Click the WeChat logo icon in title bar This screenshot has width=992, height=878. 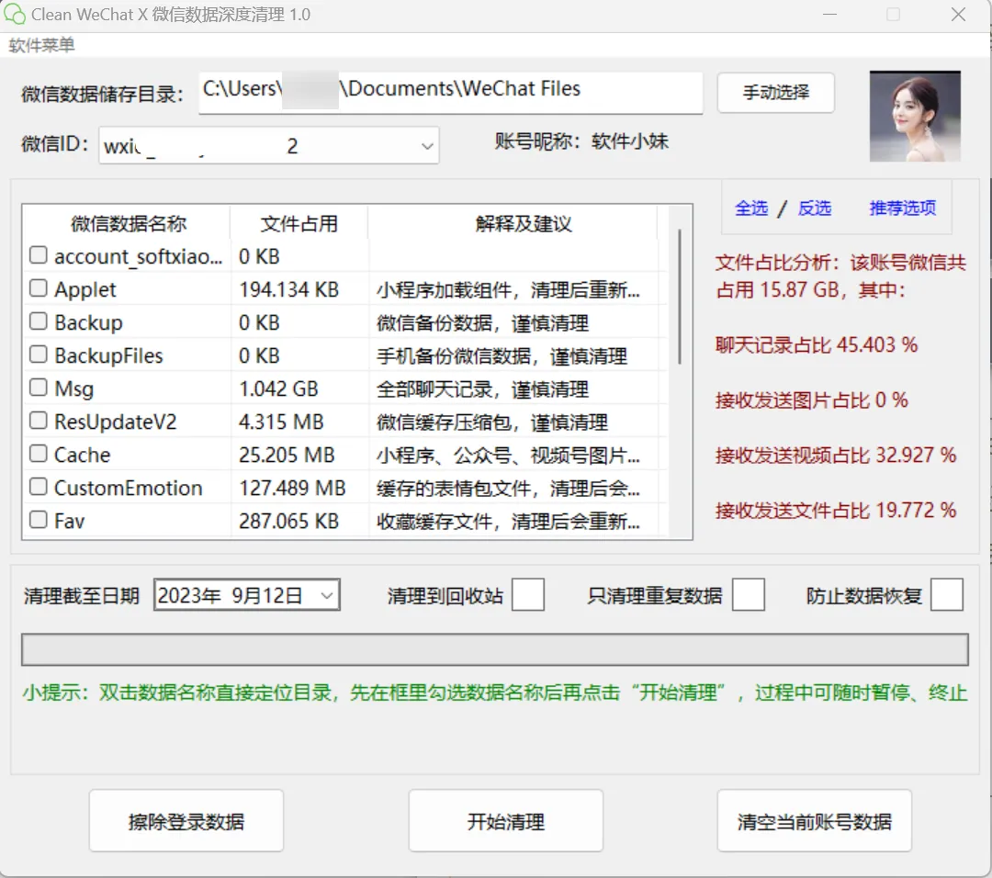point(15,15)
